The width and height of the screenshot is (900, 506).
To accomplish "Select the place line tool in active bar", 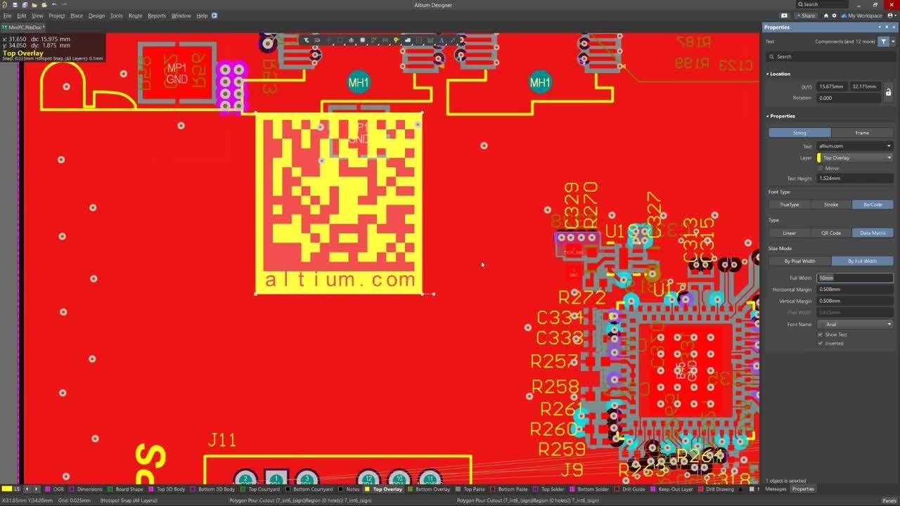I will click(x=453, y=40).
